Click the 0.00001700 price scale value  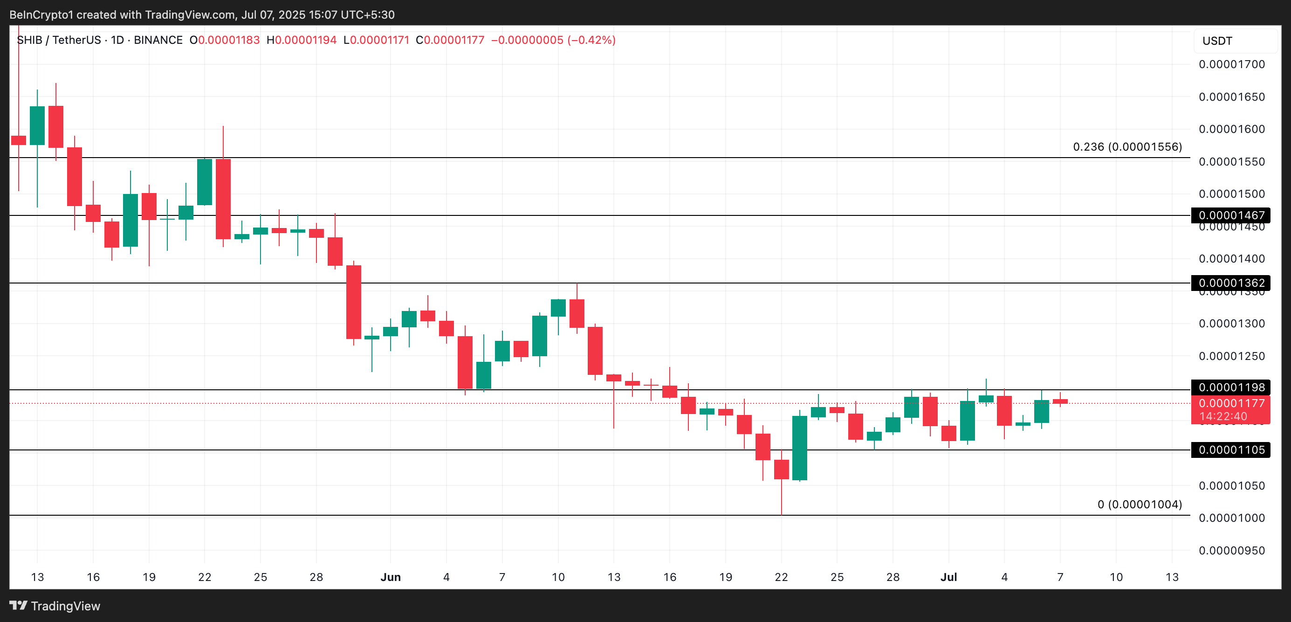(x=1233, y=64)
